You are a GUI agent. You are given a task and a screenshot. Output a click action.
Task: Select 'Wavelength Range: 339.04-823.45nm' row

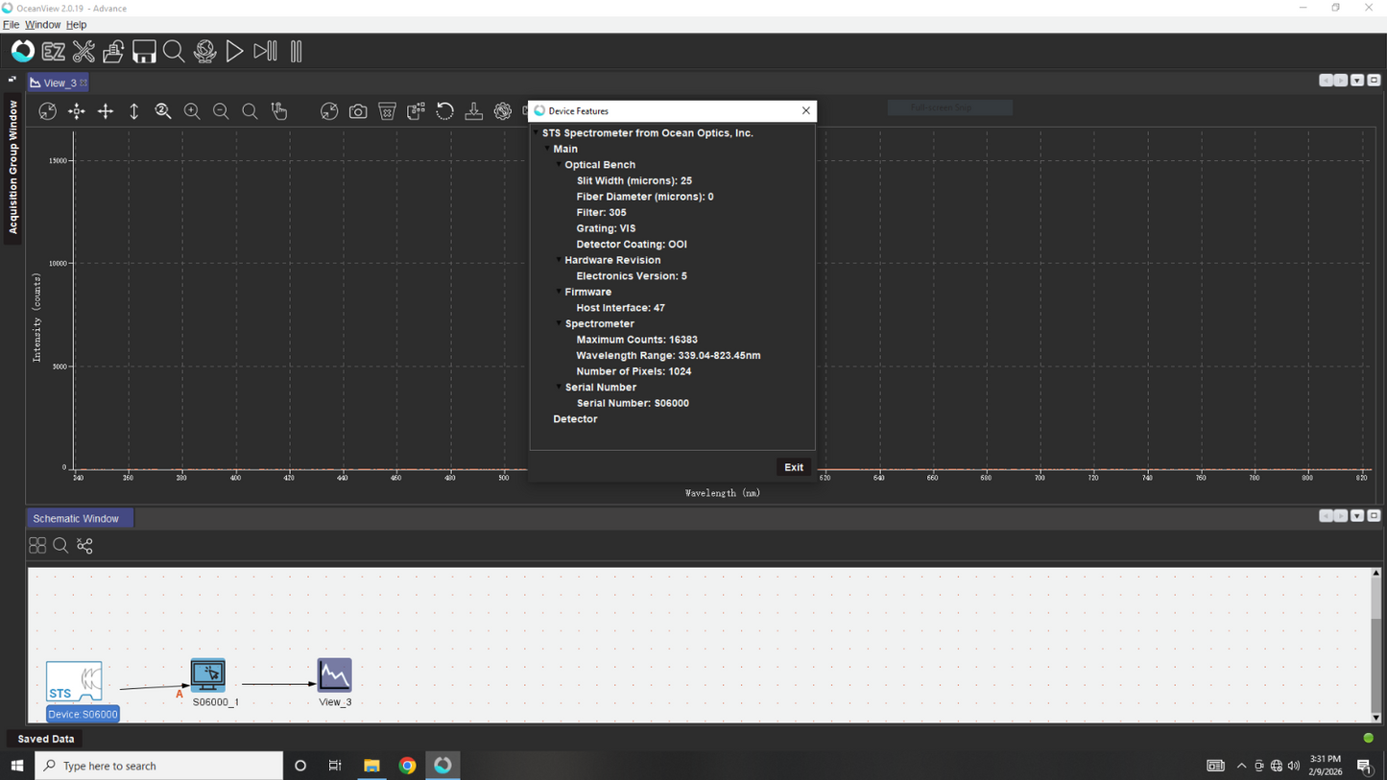pos(668,356)
